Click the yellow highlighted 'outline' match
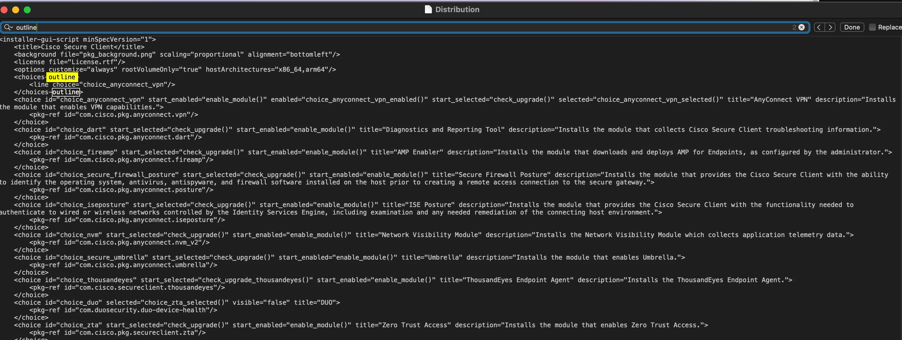This screenshot has width=902, height=340. pos(62,77)
